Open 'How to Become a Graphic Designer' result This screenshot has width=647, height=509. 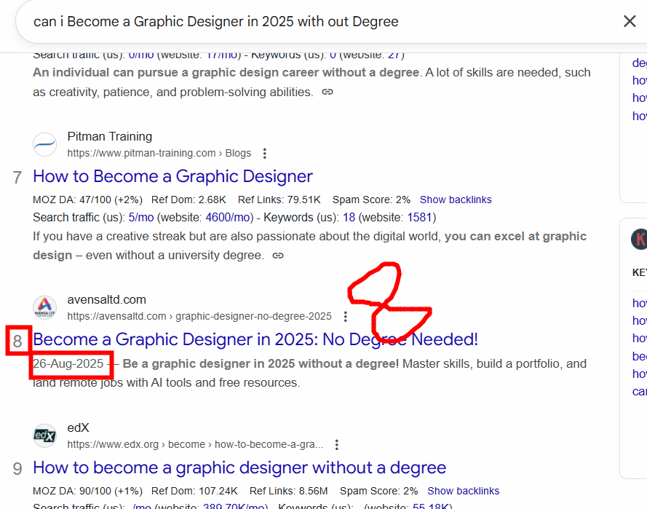point(172,176)
